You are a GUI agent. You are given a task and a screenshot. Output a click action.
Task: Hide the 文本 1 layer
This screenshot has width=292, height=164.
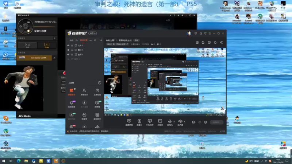(x=68, y=45)
